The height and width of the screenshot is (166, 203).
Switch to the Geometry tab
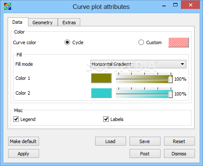(x=42, y=23)
